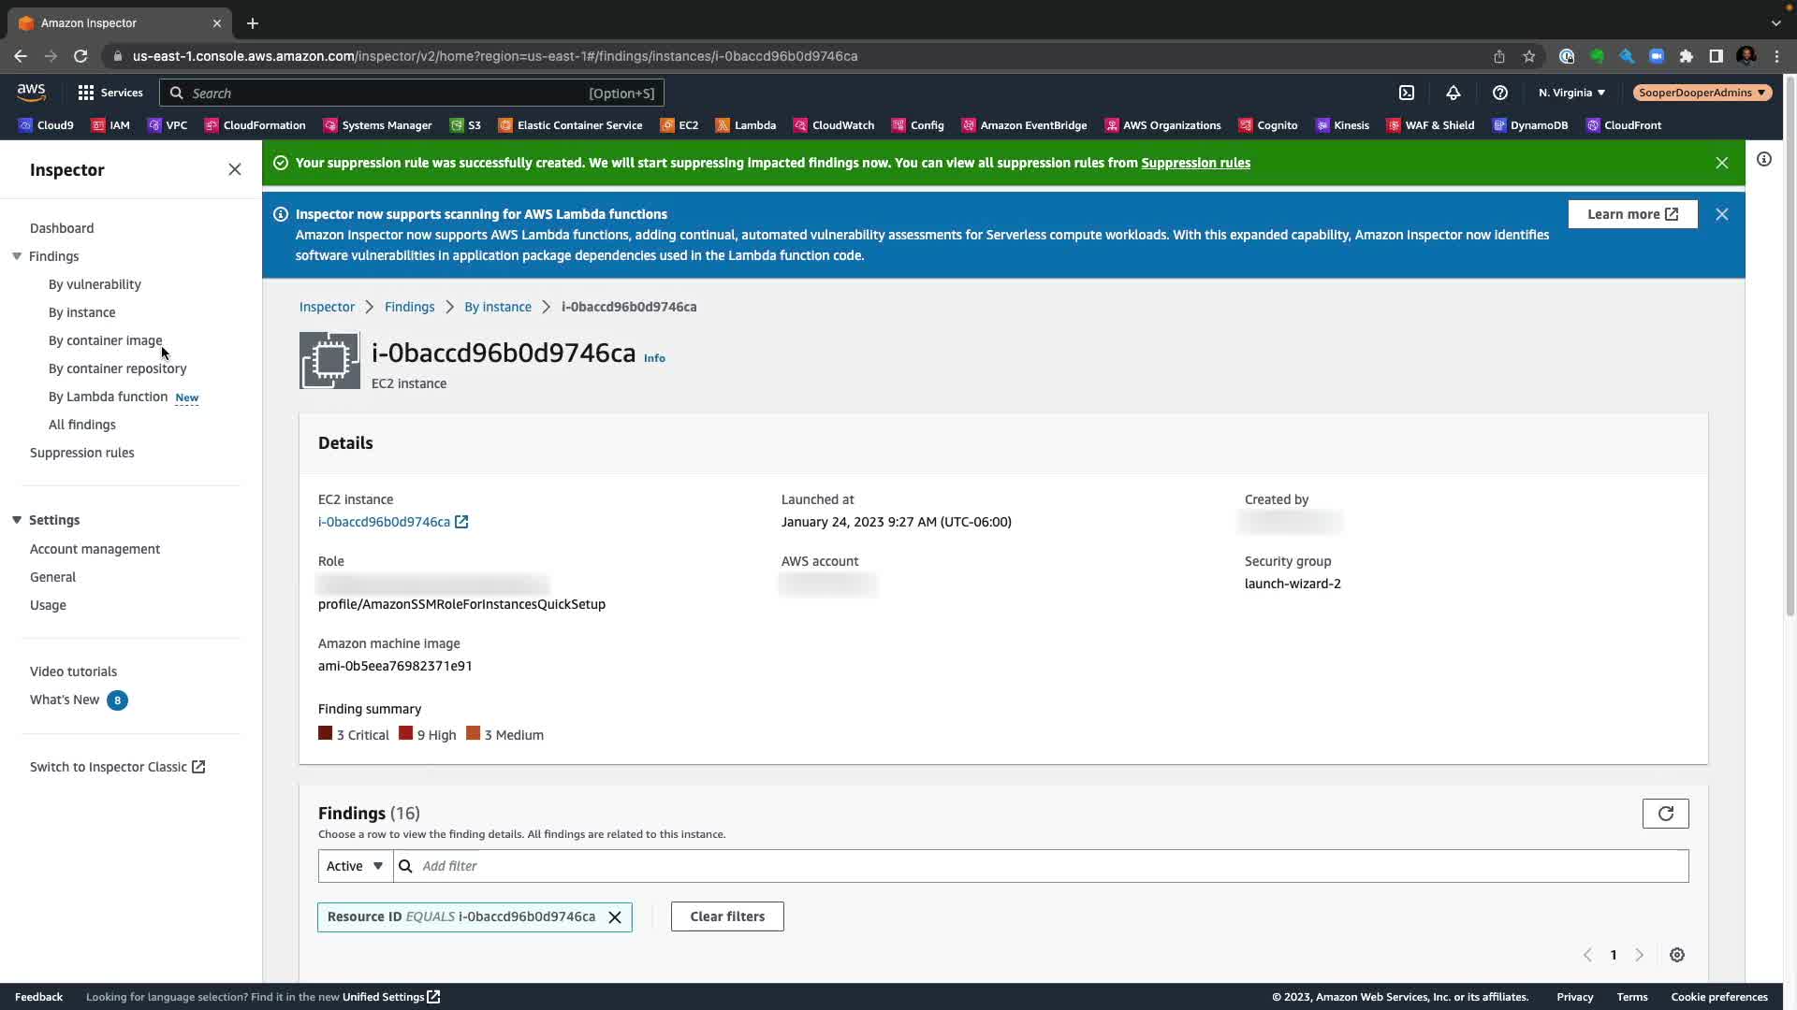
Task: Open the AWS CloudShell icon
Action: coord(1407,93)
